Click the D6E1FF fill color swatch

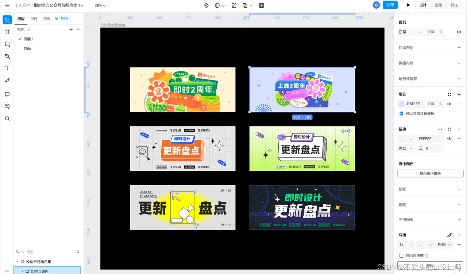click(402, 104)
